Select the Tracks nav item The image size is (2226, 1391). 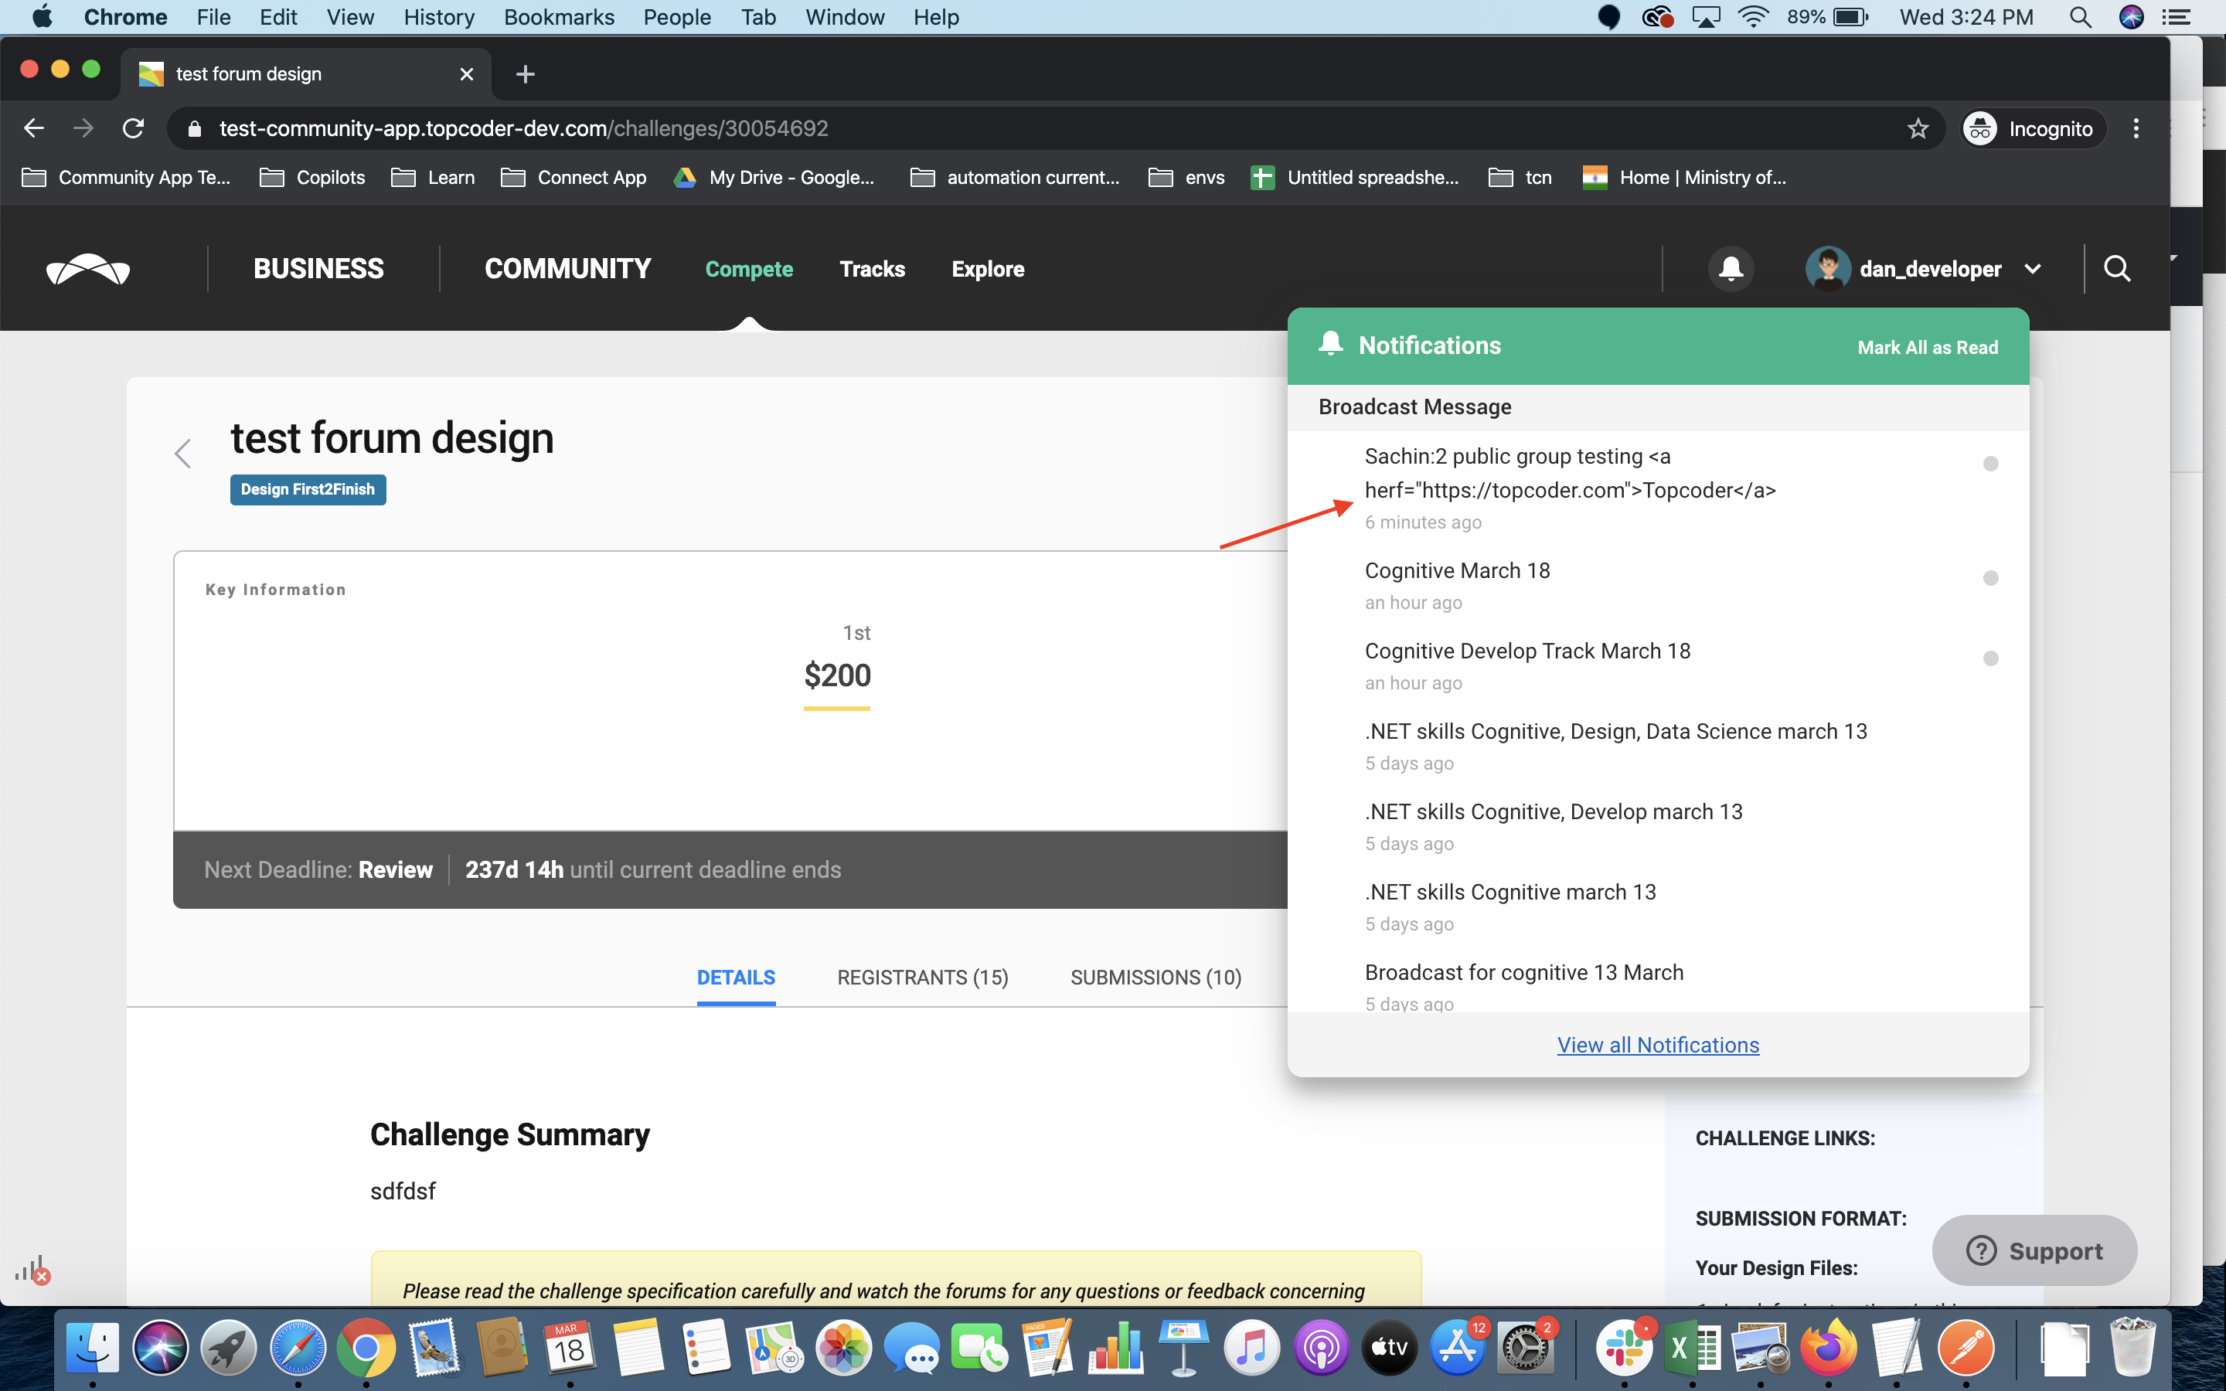[872, 269]
